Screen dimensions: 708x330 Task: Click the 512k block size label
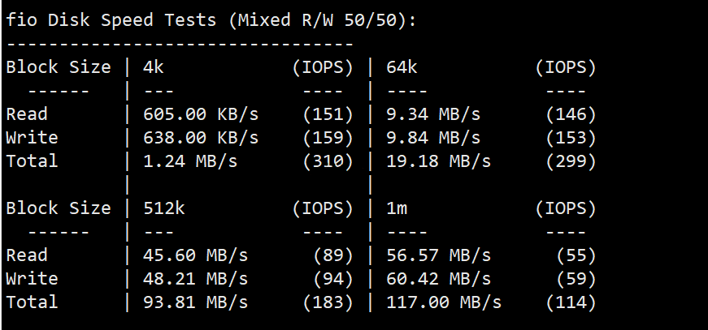click(x=164, y=208)
